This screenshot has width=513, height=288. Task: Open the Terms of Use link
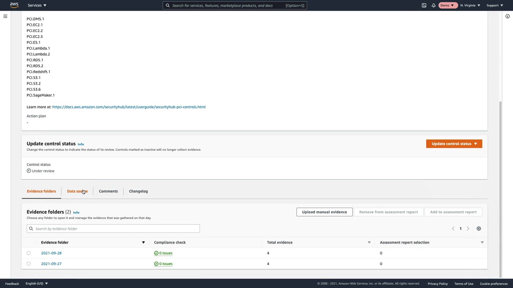464,284
